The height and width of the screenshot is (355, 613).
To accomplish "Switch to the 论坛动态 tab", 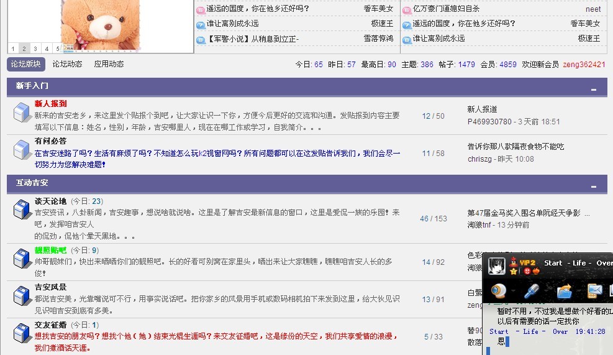I will (67, 64).
